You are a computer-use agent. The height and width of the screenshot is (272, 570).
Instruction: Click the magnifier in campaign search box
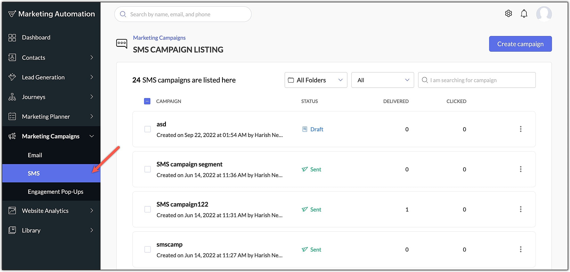coord(425,80)
